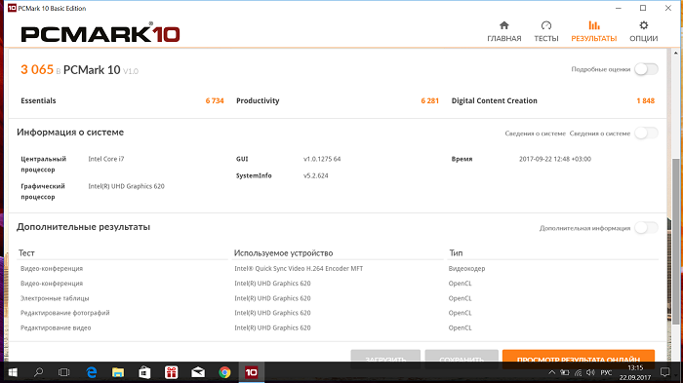The image size is (683, 383).
Task: Click the Digital Content Creation label
Action: click(x=494, y=100)
